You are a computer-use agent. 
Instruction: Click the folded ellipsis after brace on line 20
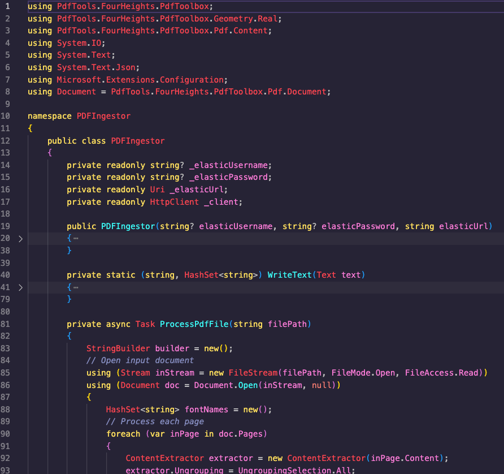click(x=76, y=239)
